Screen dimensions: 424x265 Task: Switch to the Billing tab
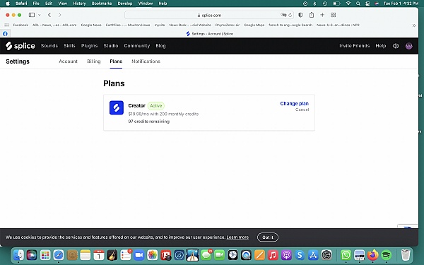click(94, 61)
